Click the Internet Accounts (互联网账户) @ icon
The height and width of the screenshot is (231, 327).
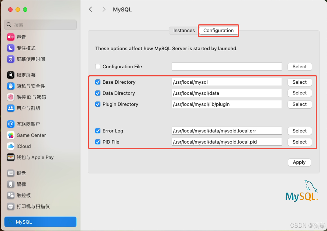tap(11, 124)
